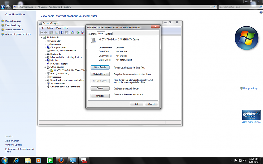Screen dimensions: 263x164
Task: Open Internet Explorer from taskbar
Action: pyautogui.click(x=16, y=161)
